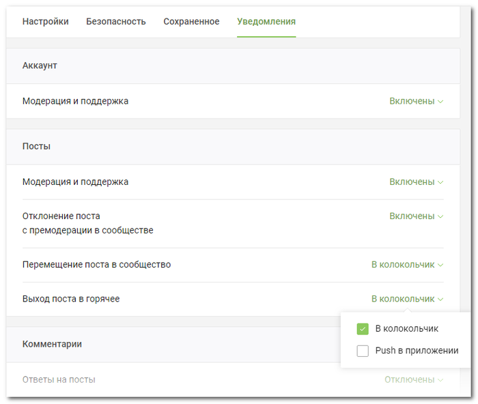
Task: Expand Включены dropdown for Отклонение поста
Action: tap(416, 216)
